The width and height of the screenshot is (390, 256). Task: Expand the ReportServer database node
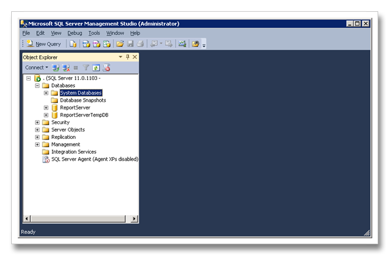click(x=46, y=108)
